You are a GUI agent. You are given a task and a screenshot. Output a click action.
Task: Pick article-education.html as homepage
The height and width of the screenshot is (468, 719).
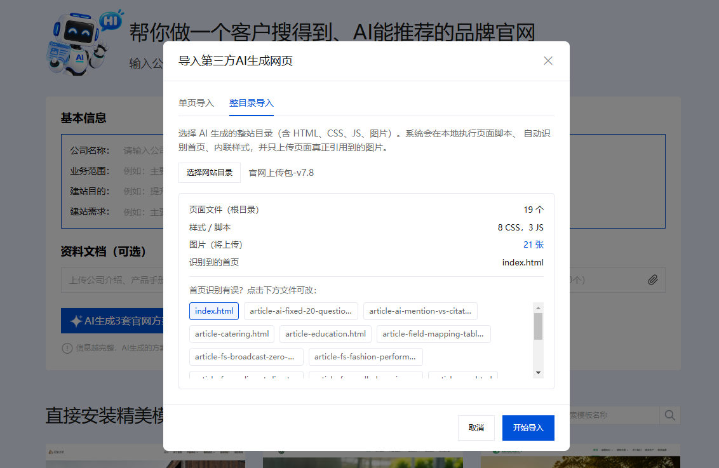pyautogui.click(x=326, y=334)
